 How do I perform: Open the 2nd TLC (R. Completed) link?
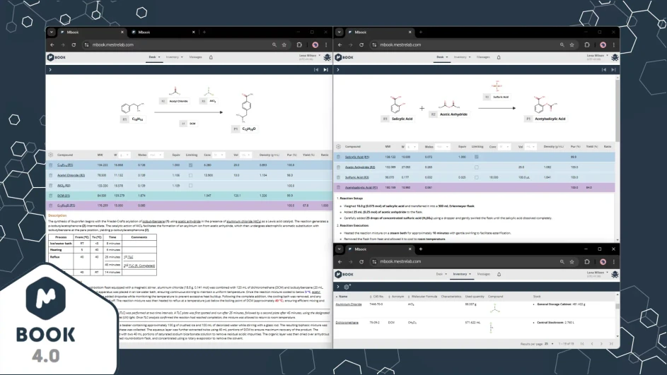click(139, 266)
